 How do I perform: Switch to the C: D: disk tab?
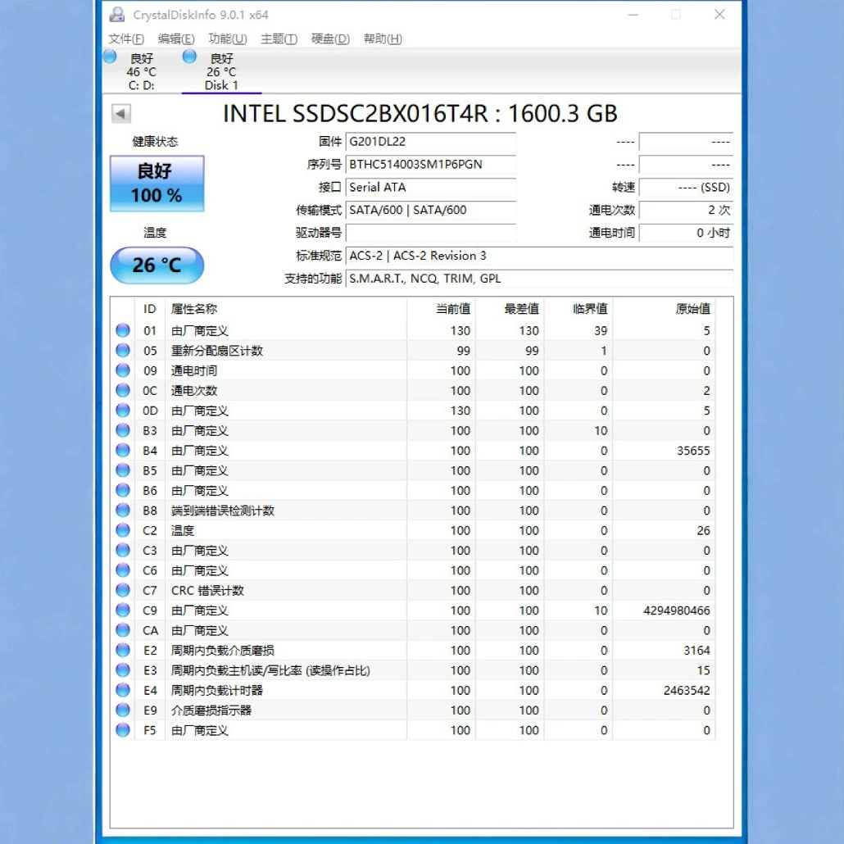[141, 71]
